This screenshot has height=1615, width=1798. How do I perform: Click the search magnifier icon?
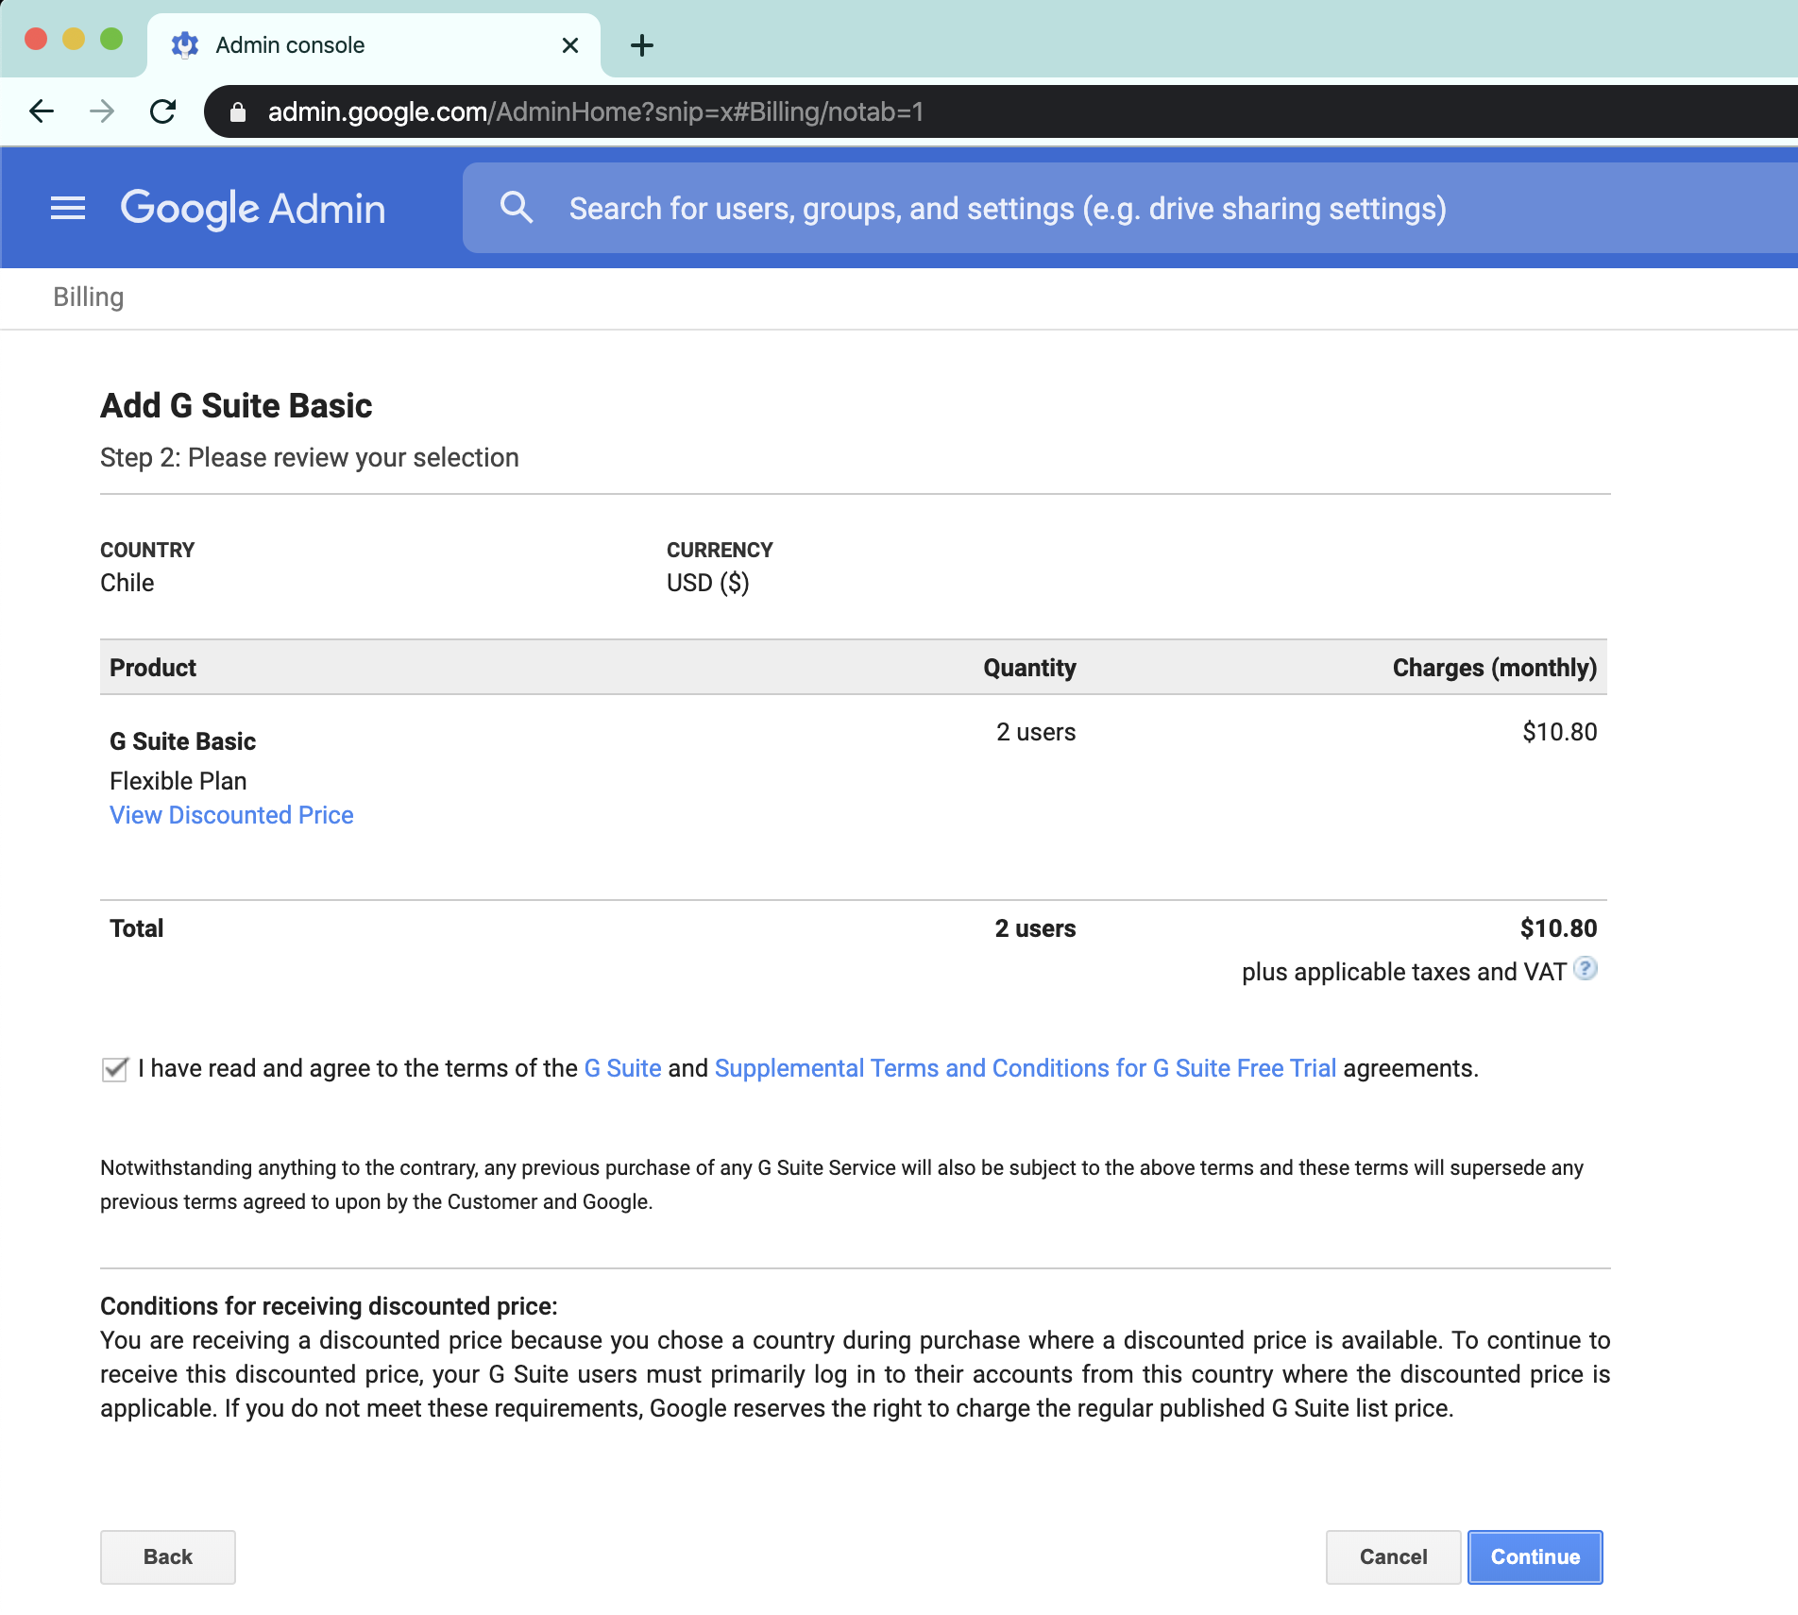517,208
